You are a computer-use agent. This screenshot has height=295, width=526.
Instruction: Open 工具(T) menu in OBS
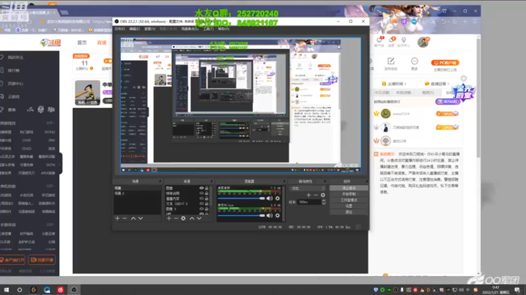(208, 29)
